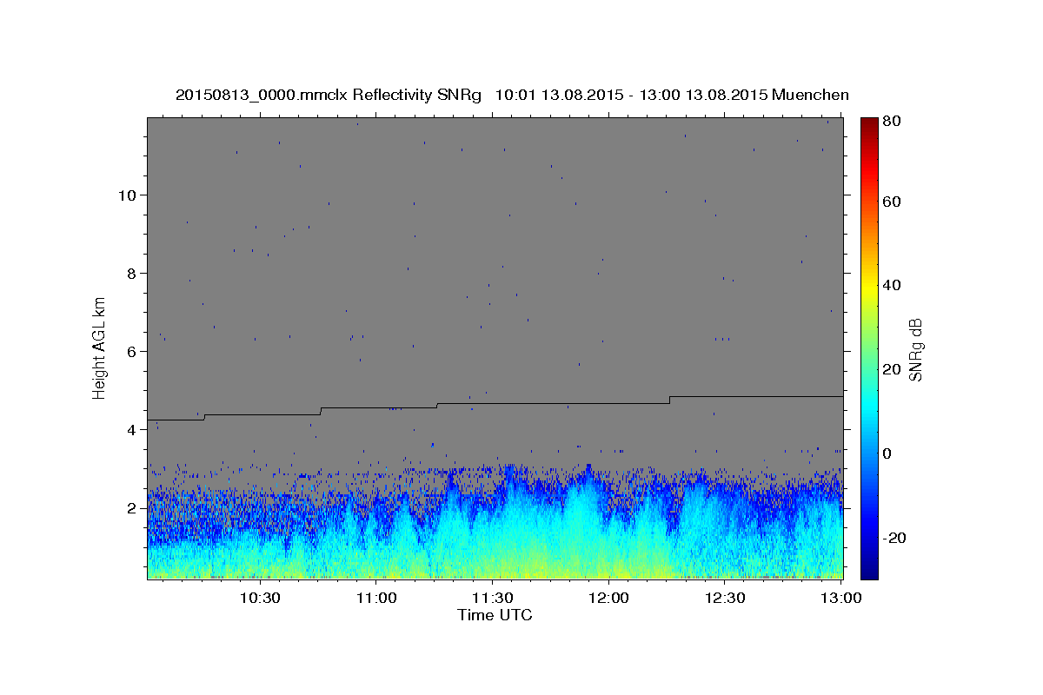
Task: Click the 11:30 time tick label
Action: point(492,598)
